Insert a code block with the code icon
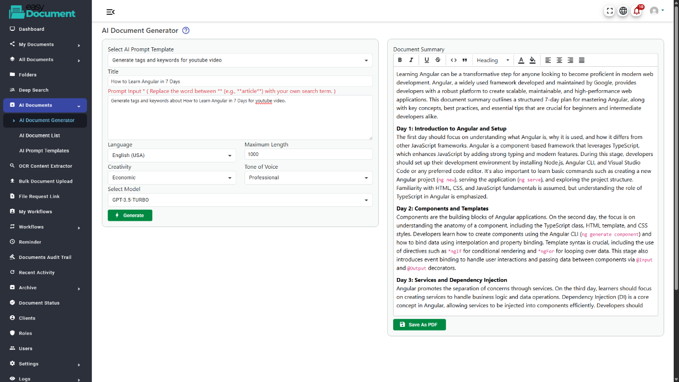679x382 pixels. (x=454, y=60)
